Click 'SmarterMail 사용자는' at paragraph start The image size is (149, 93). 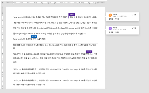point(22,17)
